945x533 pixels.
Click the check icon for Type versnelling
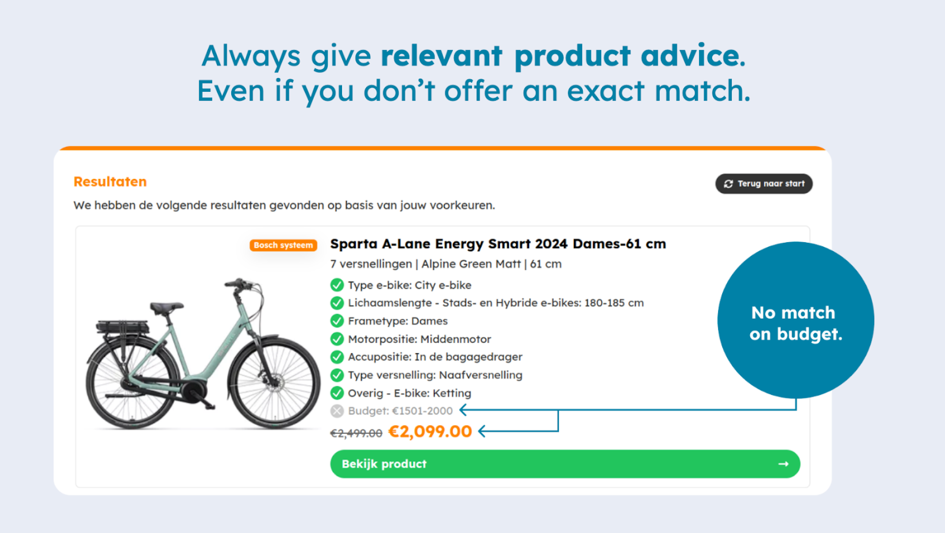[x=337, y=375]
